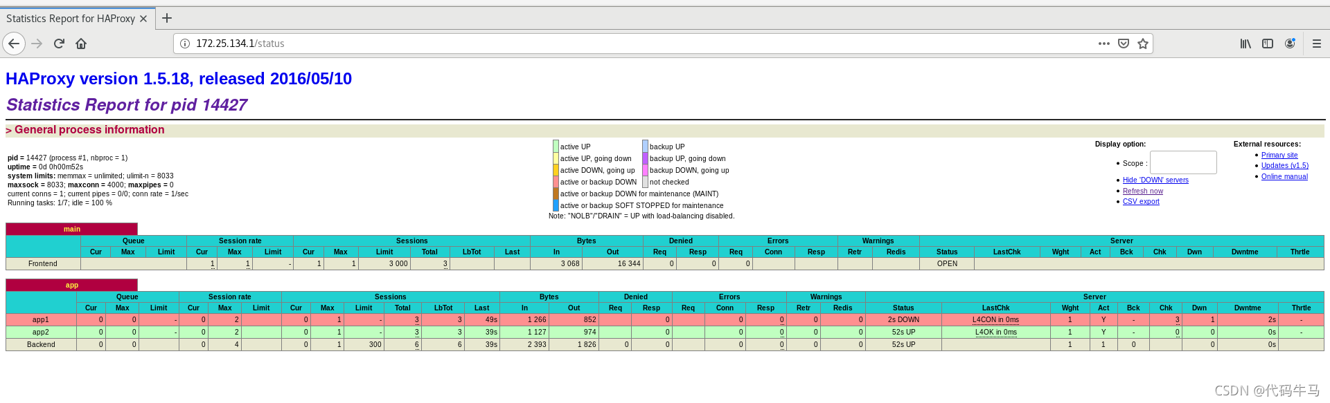
Task: Reload the HAProxy status page
Action: [59, 44]
